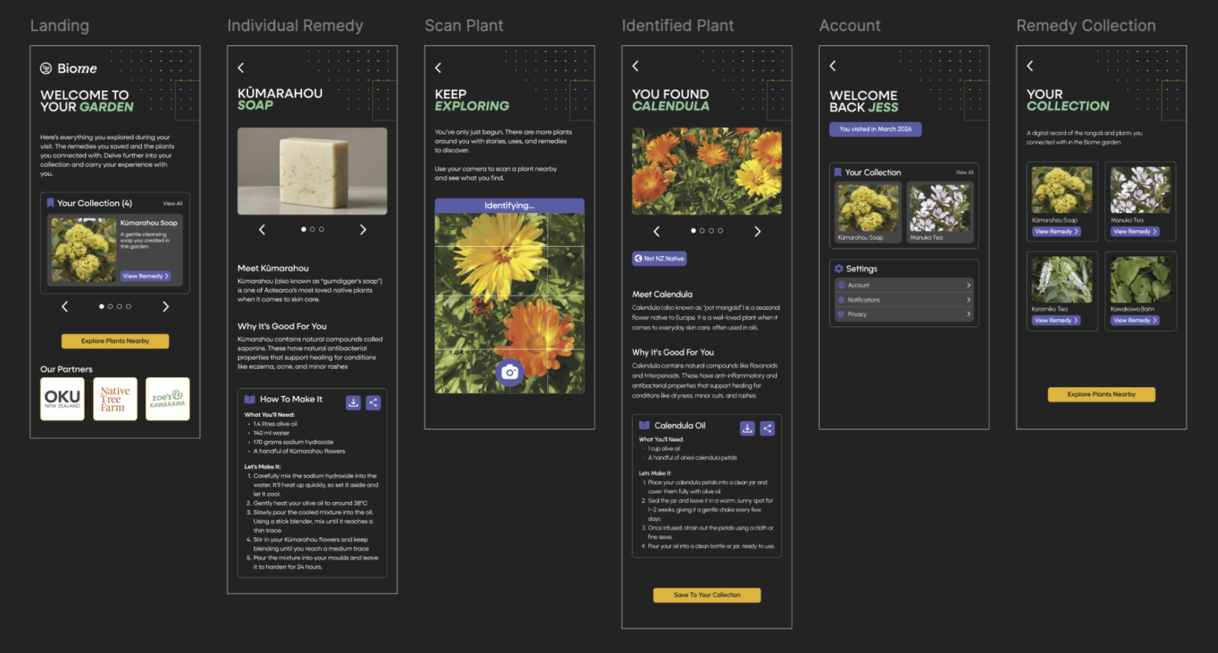Click the bookmark icon beside Your Collection (4)
The image size is (1218, 653).
click(50, 203)
